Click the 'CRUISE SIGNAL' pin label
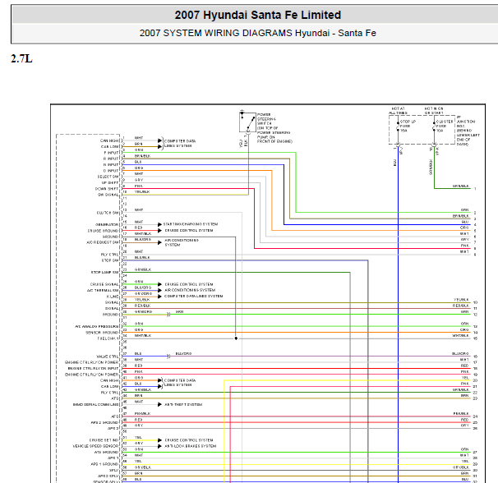 coord(104,284)
